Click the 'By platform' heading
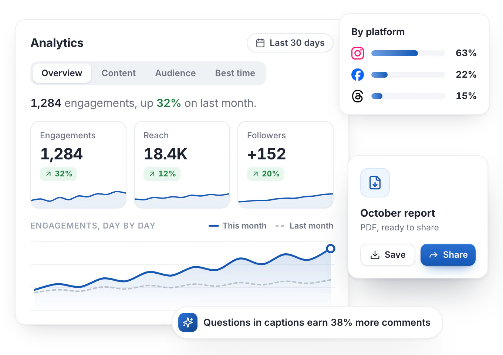This screenshot has height=355, width=503. click(x=378, y=32)
